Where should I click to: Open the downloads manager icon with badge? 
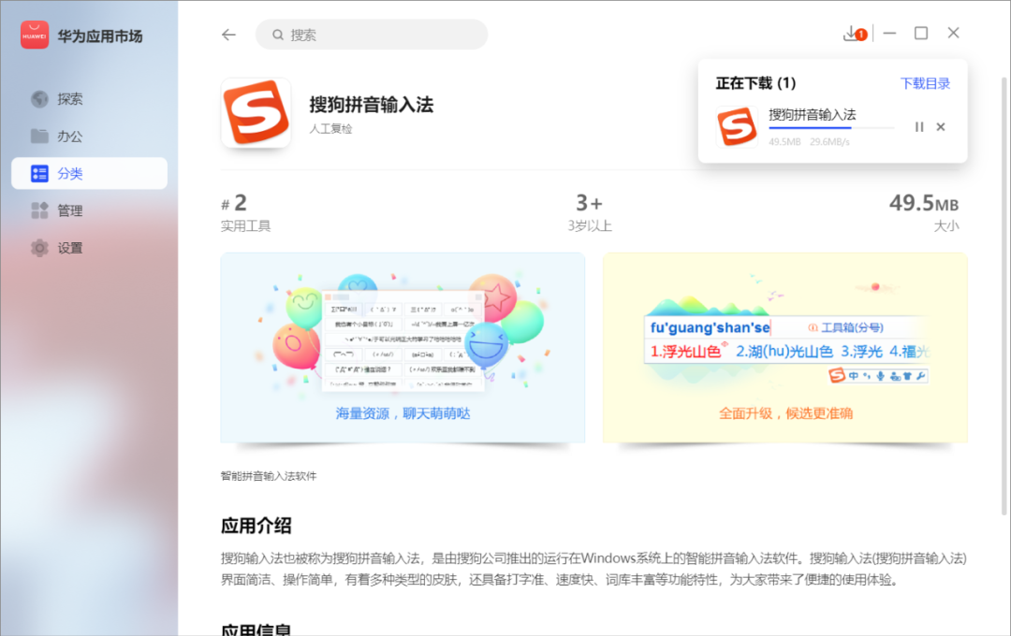[x=855, y=34]
